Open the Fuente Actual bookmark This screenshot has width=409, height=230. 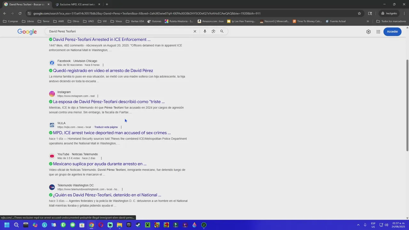336,21
